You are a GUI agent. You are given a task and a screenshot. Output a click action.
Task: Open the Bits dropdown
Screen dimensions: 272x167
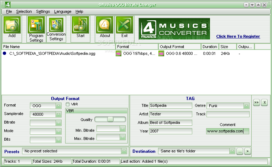pos(58,140)
